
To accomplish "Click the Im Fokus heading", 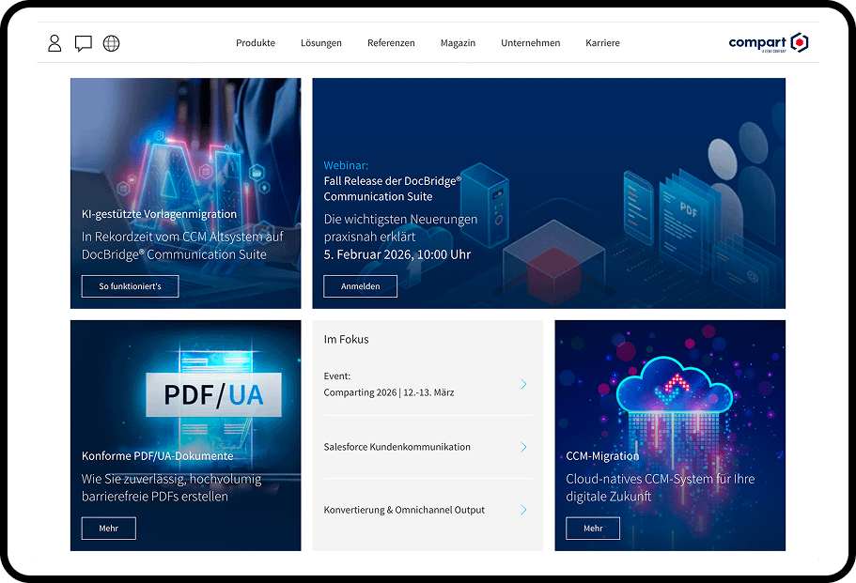I will tap(346, 339).
